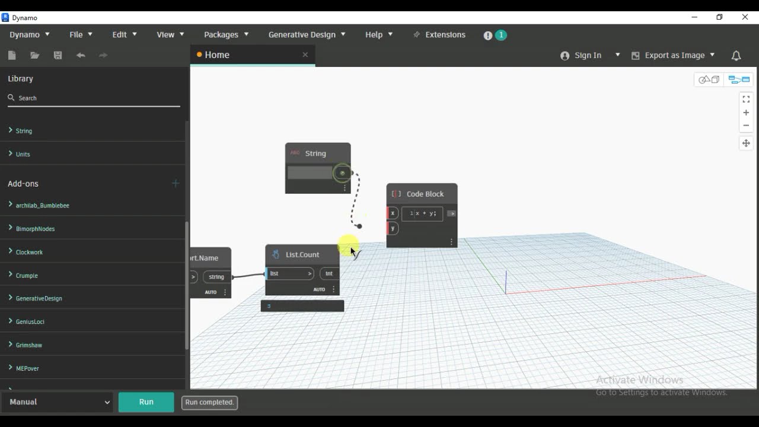Click the Extensions menu icon

tap(417, 35)
